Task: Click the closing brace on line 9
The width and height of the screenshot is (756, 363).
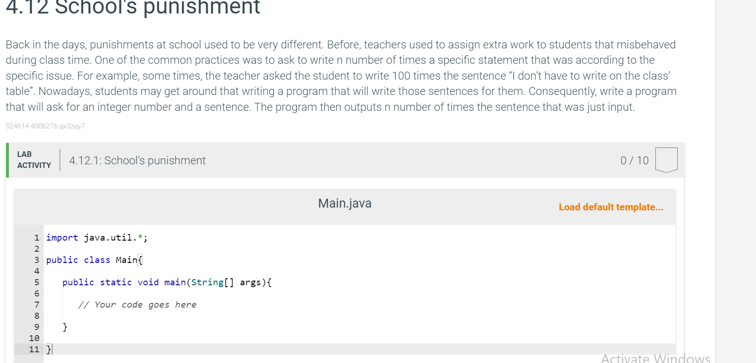Action: 64,327
